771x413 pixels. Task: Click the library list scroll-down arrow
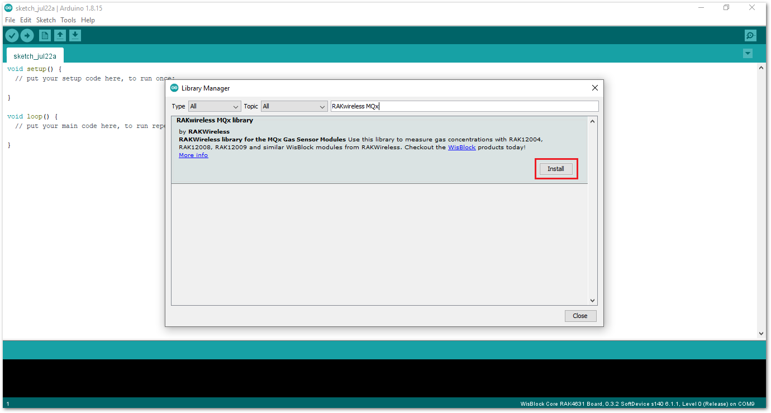pyautogui.click(x=593, y=301)
